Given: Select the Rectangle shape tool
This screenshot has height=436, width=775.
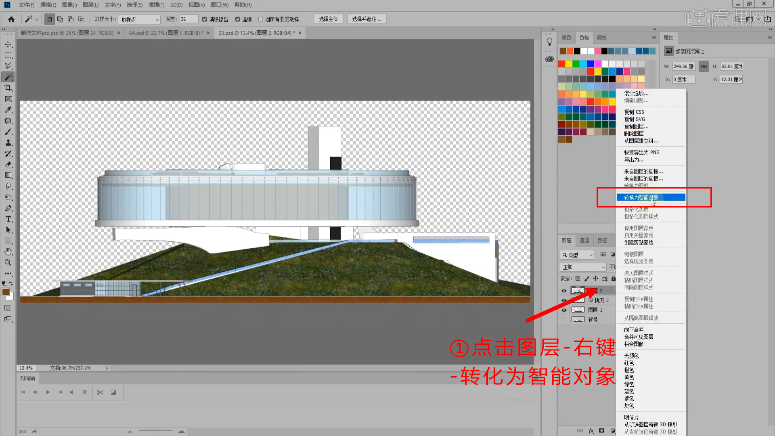Looking at the screenshot, I should [x=8, y=241].
